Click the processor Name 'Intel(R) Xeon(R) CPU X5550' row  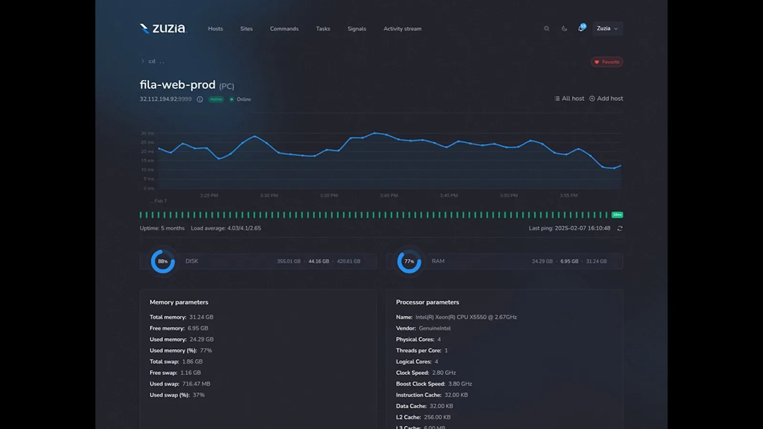(456, 317)
